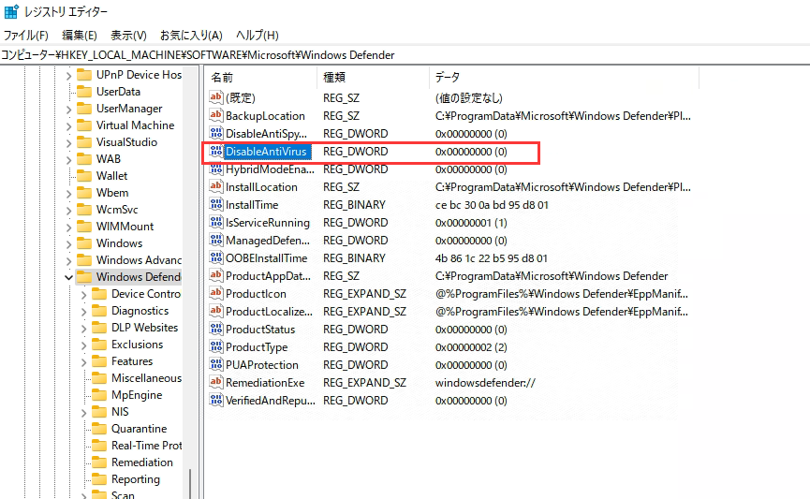The image size is (810, 499).
Task: Select the Wallet folder icon
Action: tap(83, 176)
